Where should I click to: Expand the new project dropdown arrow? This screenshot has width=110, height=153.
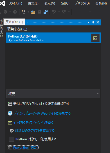(28, 12)
